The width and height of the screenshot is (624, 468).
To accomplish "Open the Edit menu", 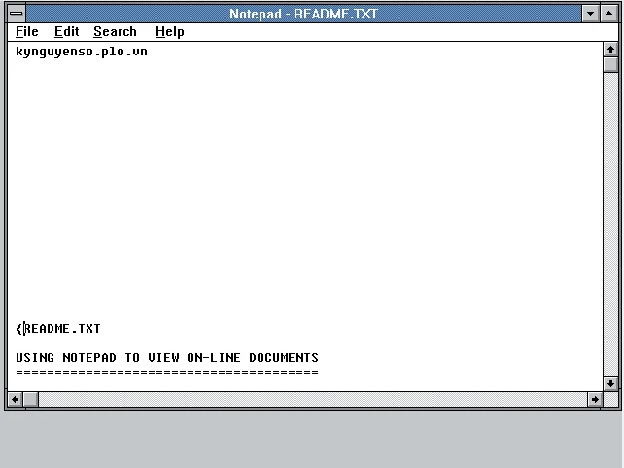I will pyautogui.click(x=66, y=32).
